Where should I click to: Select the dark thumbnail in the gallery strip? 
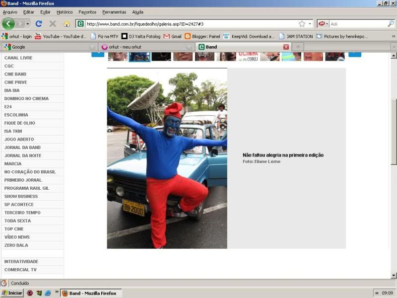(161, 57)
